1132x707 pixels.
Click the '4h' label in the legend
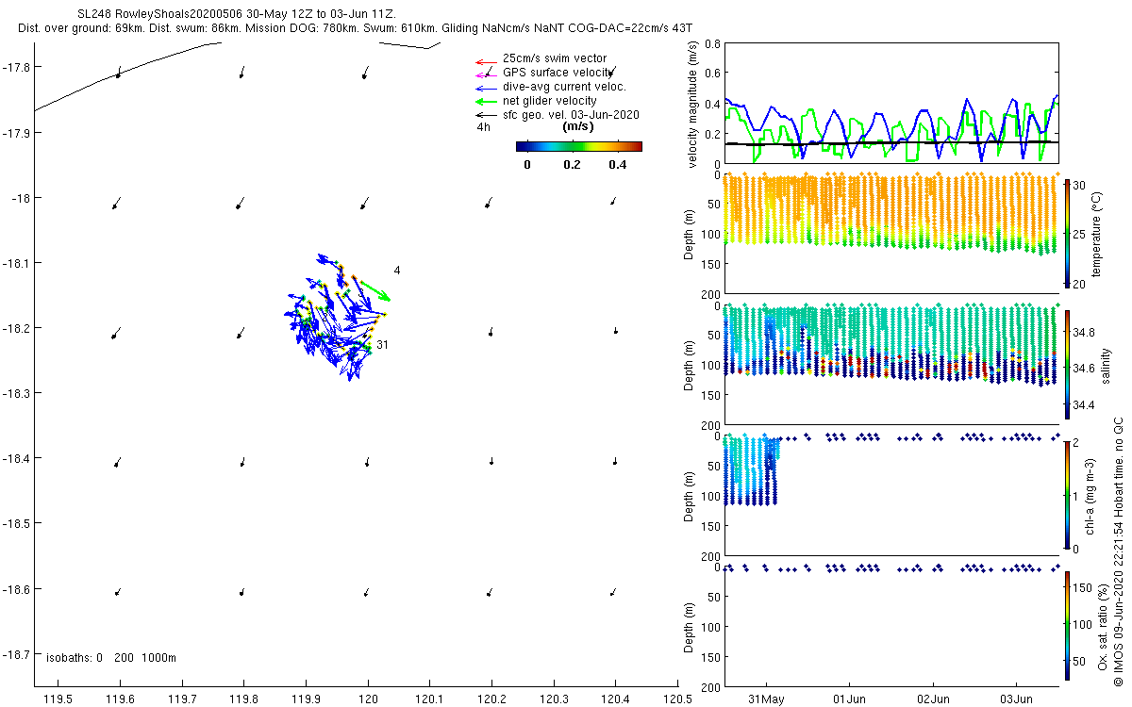click(483, 126)
